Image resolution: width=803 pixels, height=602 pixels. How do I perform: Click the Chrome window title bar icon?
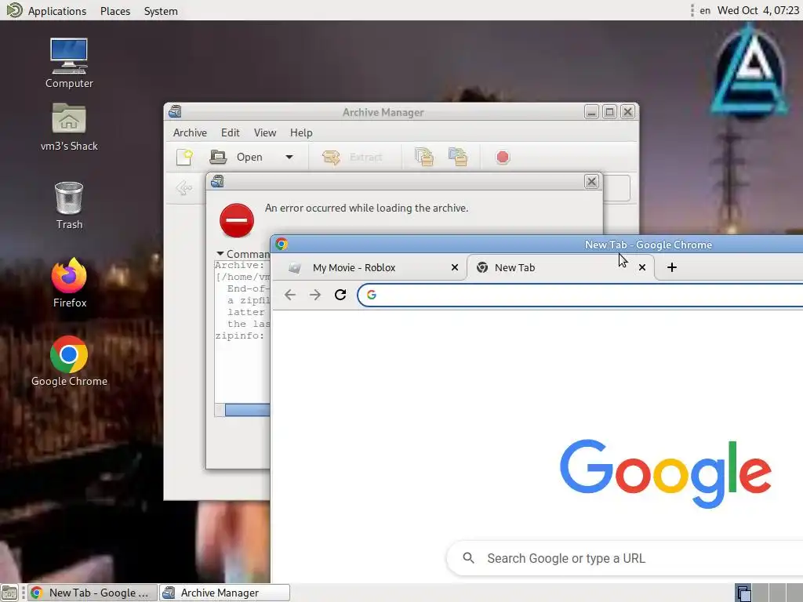pos(282,245)
